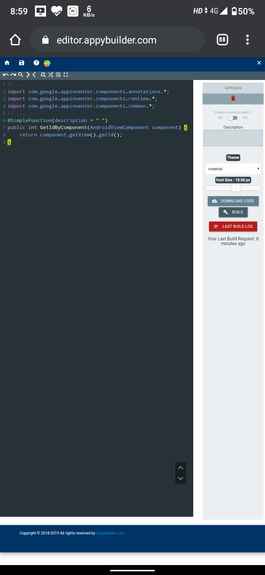Open the LAST BUILD LOG
Image resolution: width=265 pixels, height=575 pixels.
233,226
